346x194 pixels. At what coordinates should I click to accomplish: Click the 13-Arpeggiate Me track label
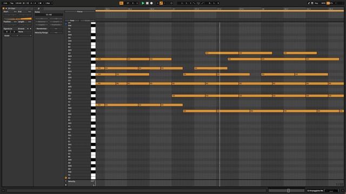[315, 190]
